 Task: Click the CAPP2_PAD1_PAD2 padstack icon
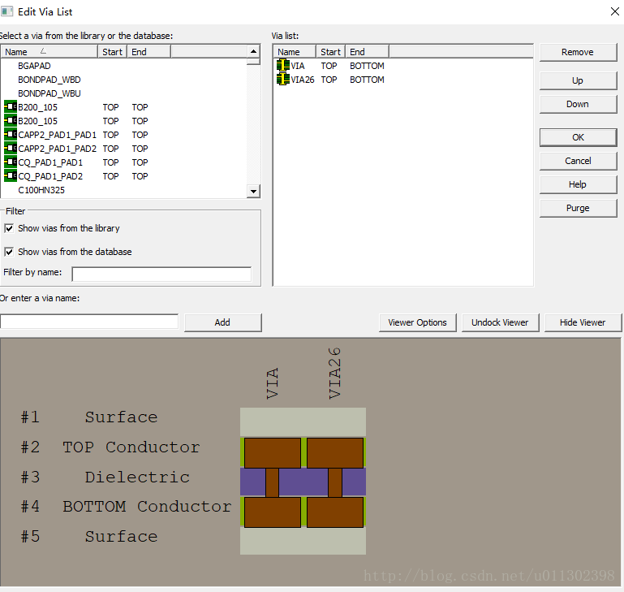coord(11,149)
